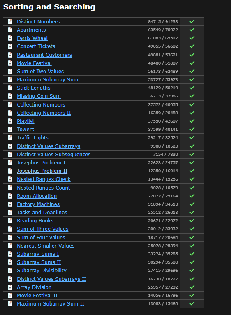This screenshot has height=315, width=231.
Task: Open the Collecting Numbers problem
Action: 41,105
